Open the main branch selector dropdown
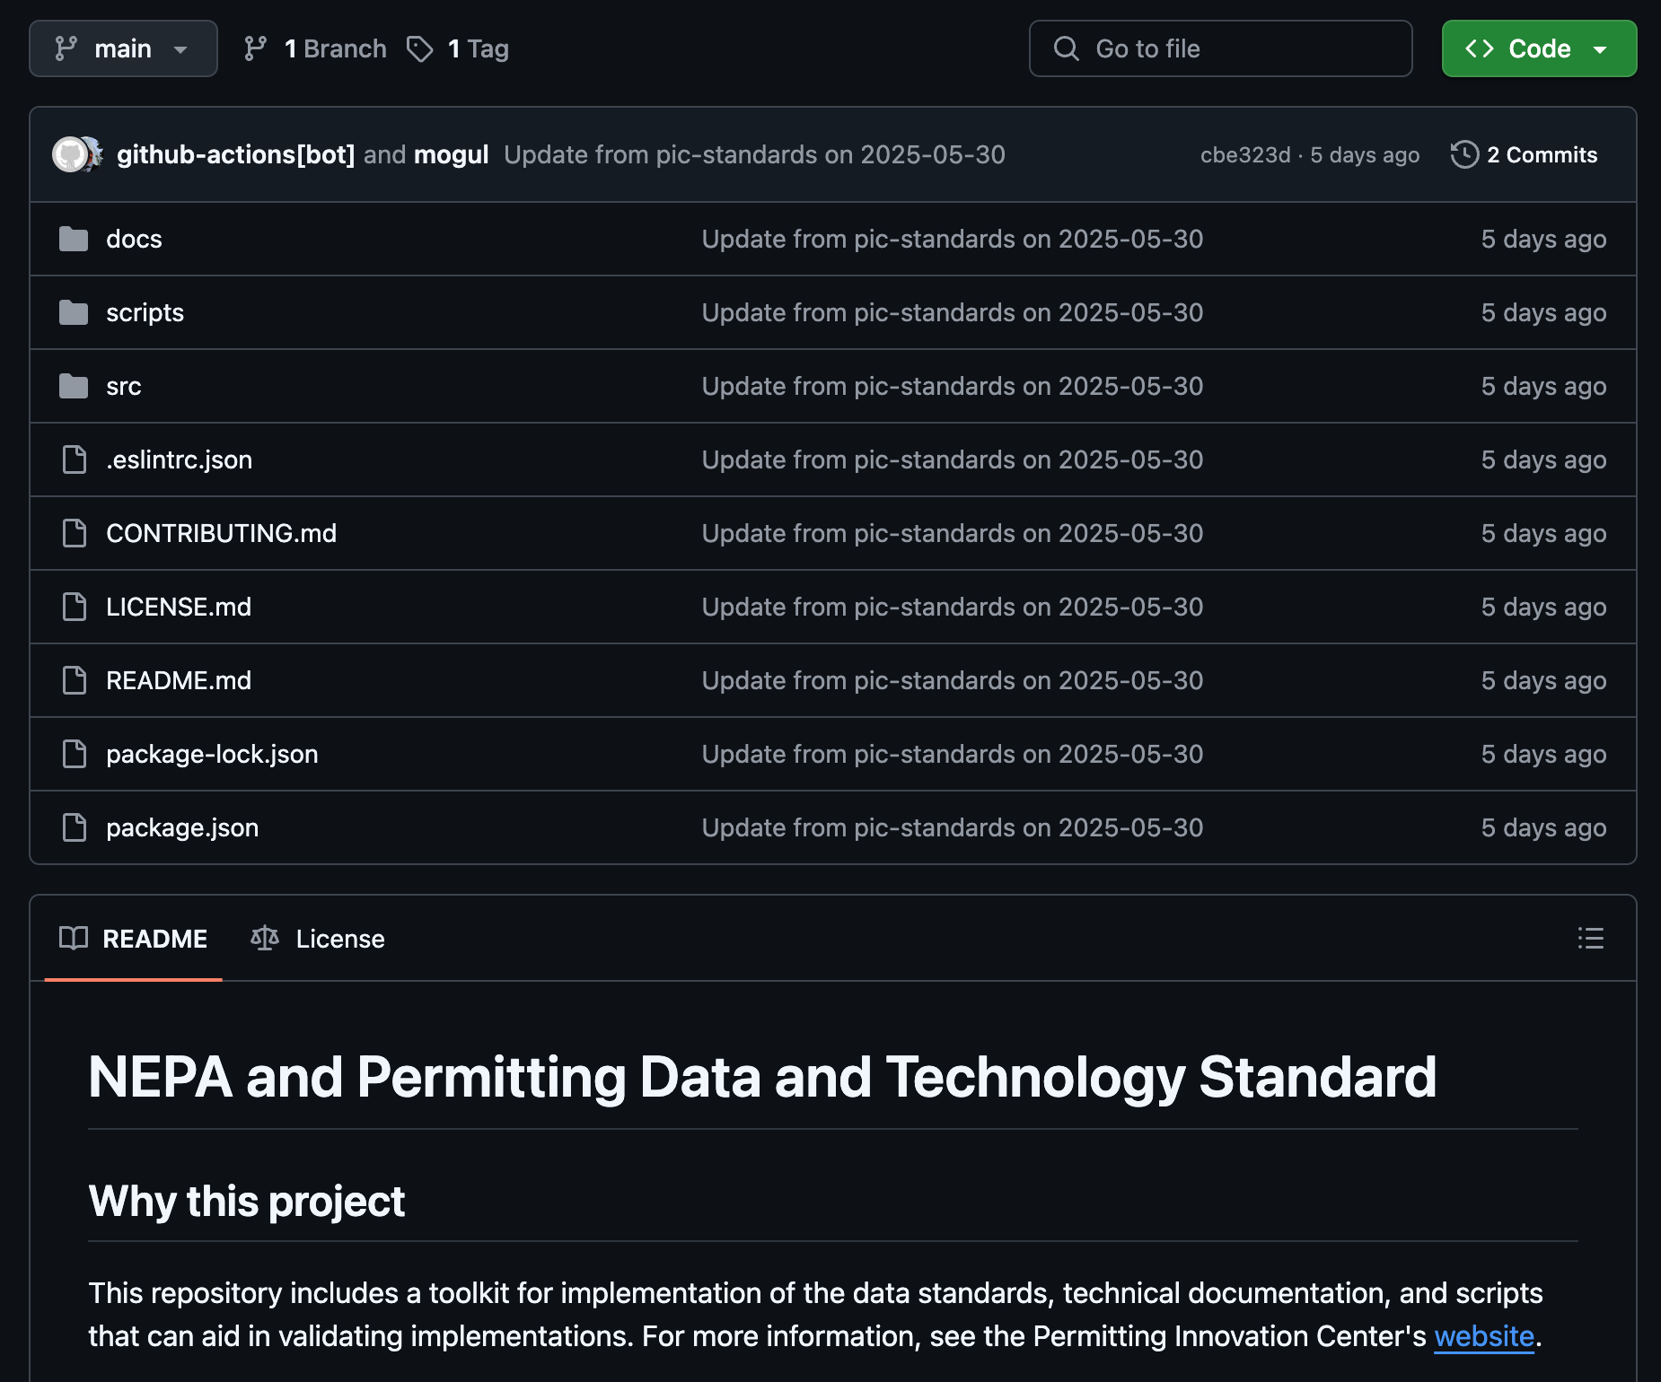The image size is (1661, 1382). click(x=123, y=48)
